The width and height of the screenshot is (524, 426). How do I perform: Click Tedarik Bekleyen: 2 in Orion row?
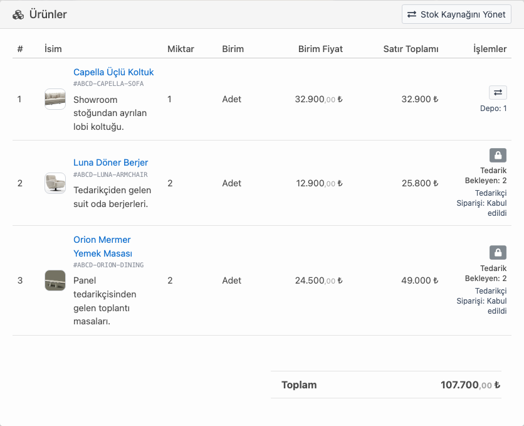pos(486,273)
